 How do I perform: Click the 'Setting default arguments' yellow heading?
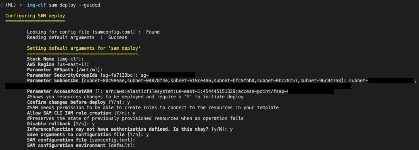[83, 48]
